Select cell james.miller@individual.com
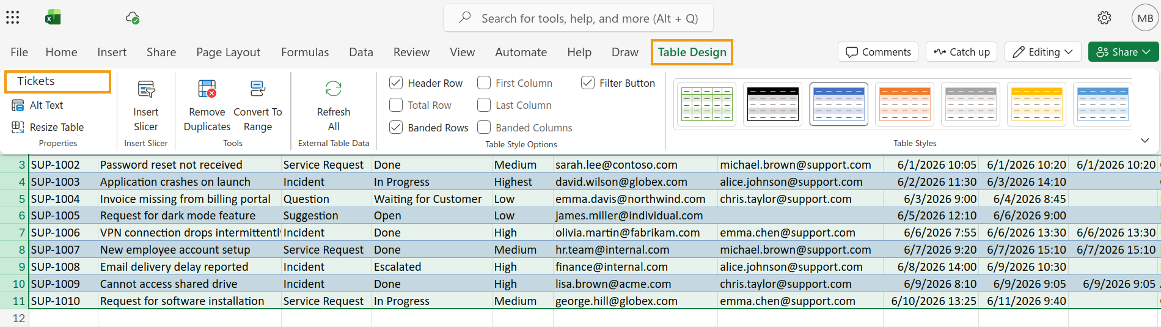1161x327 pixels. click(x=635, y=215)
